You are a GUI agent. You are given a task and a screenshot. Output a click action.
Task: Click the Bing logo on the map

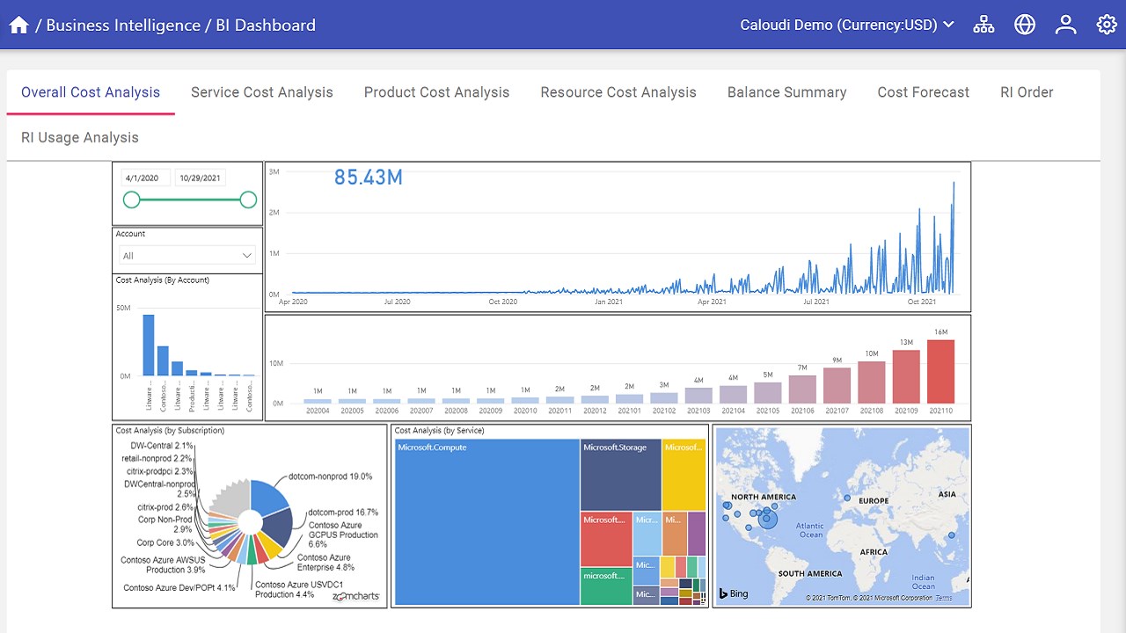[x=734, y=593]
